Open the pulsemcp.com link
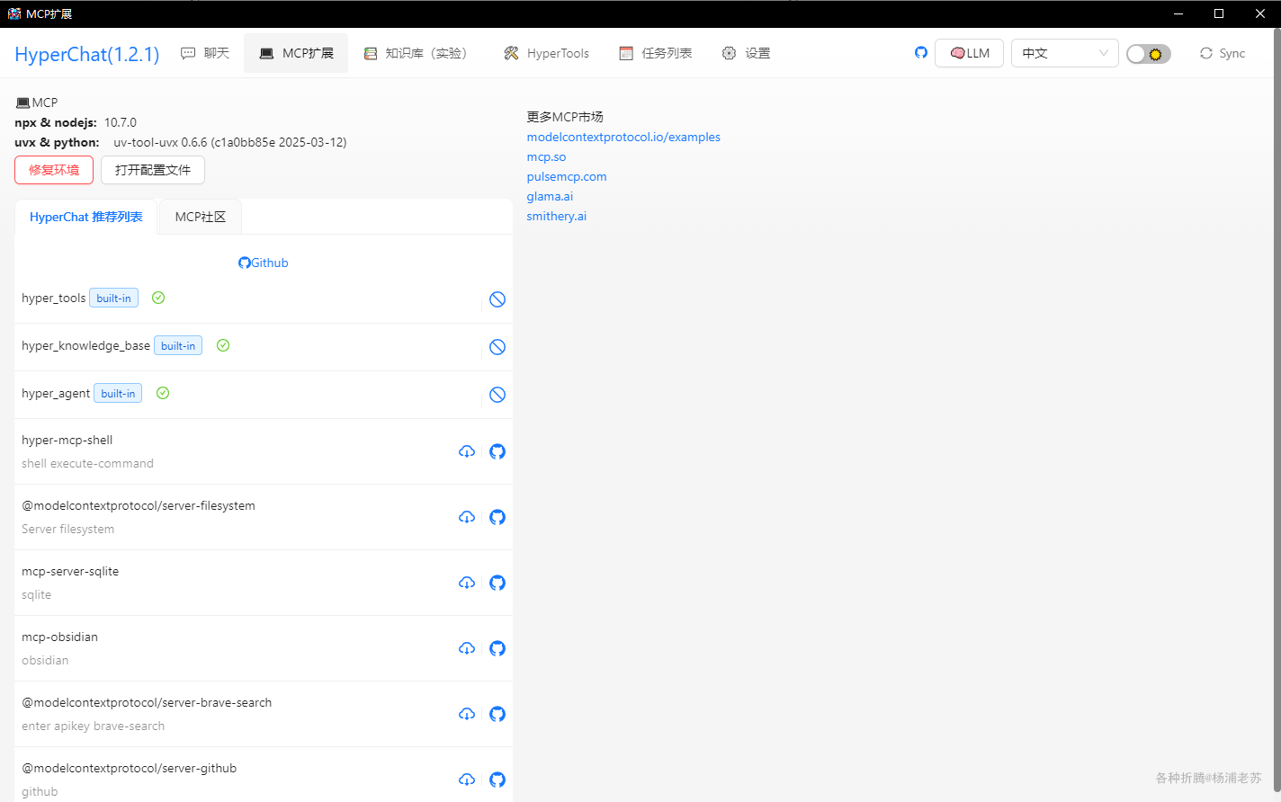Image resolution: width=1281 pixels, height=802 pixels. (567, 176)
